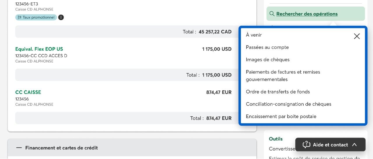The image size is (373, 159).
Task: Open the CC CAISSE account
Action: [x=28, y=92]
